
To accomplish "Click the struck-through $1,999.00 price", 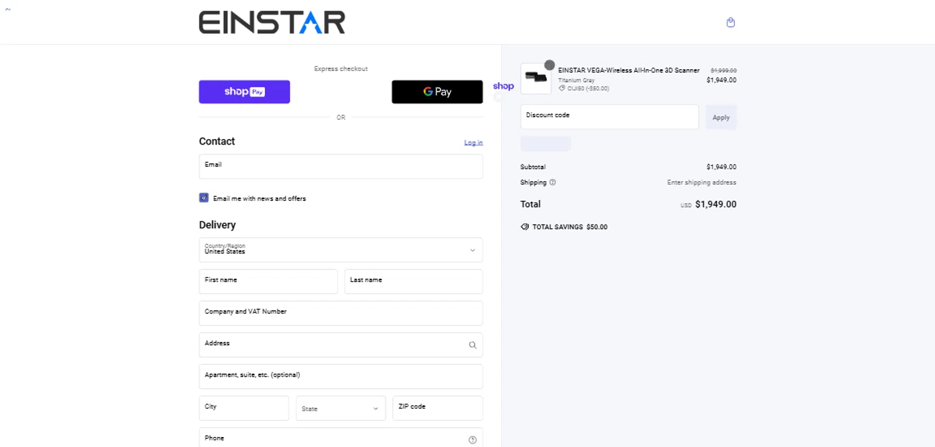I will tap(724, 70).
